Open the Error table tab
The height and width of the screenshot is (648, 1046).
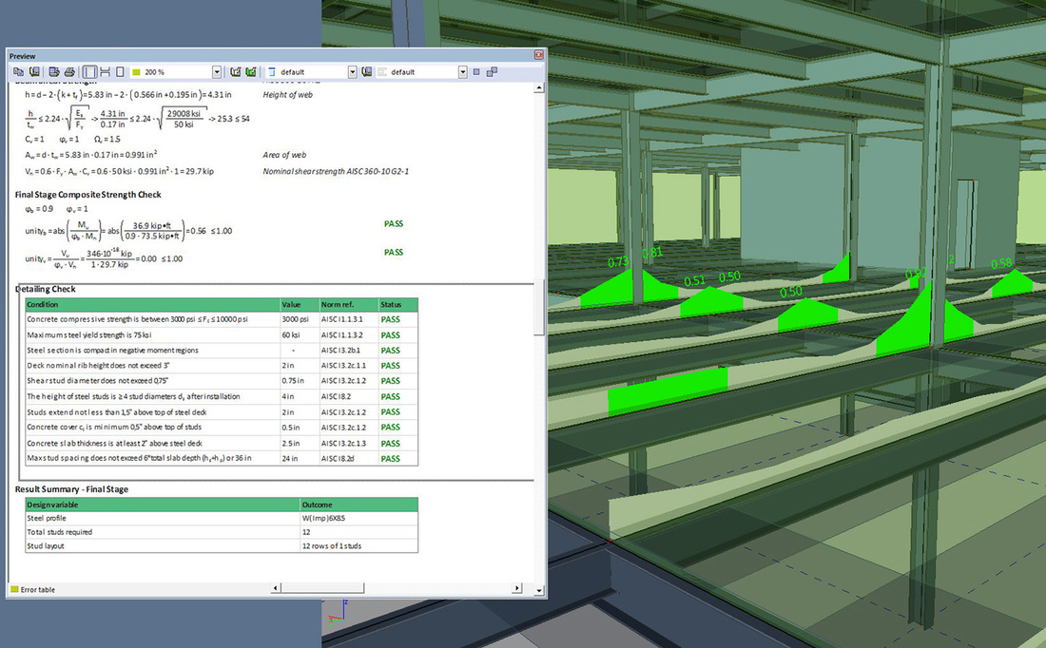click(x=32, y=589)
